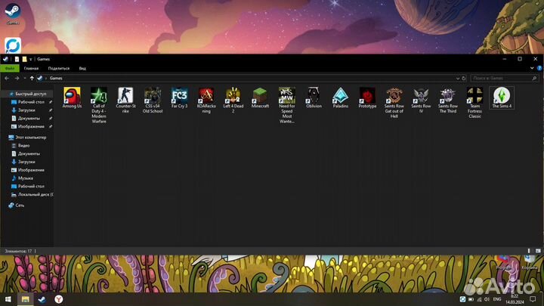This screenshot has height=306, width=544.
Task: Select the Left 4 Dead 2 shortcut
Action: [x=233, y=100]
